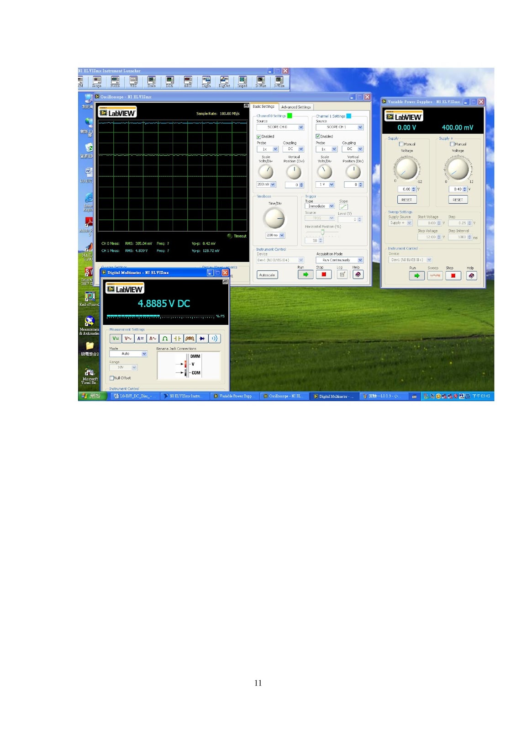
Task: Toggle Channel 0 Enabled checkbox
Action: point(258,137)
